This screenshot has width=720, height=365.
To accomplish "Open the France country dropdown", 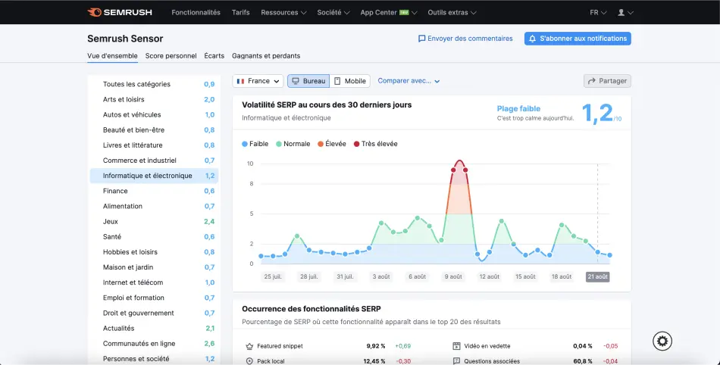I will [258, 81].
